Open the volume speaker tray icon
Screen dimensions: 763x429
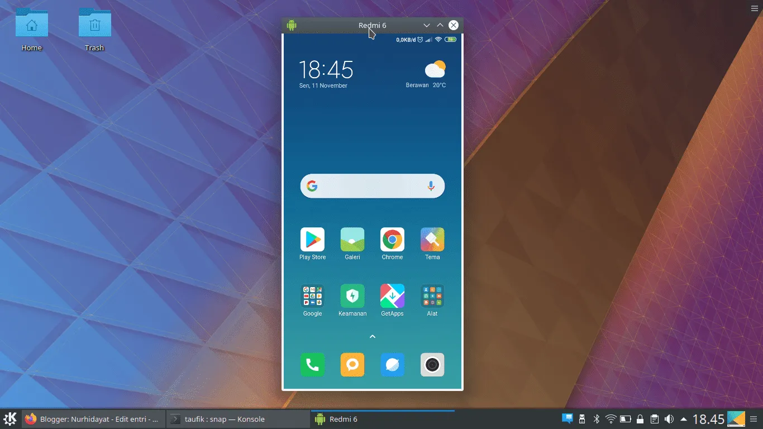point(669,419)
